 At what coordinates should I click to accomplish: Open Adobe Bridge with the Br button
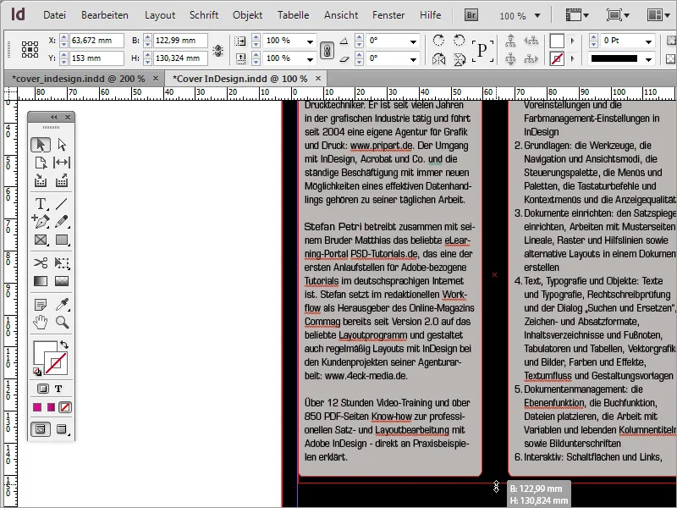pos(471,15)
